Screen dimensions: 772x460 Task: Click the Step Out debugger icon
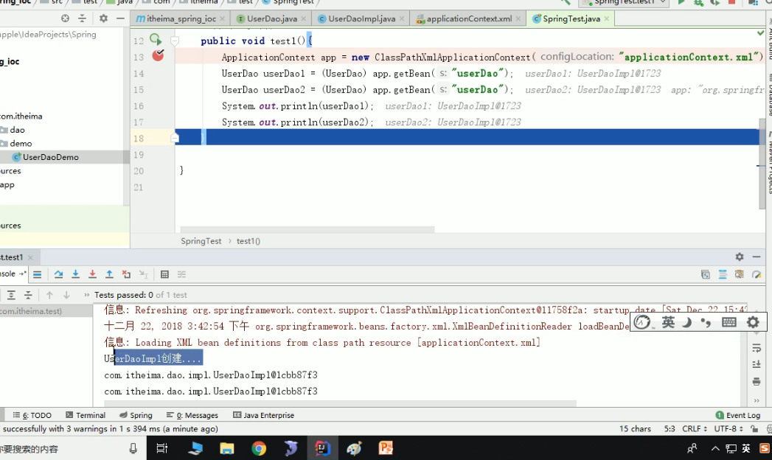click(x=109, y=274)
